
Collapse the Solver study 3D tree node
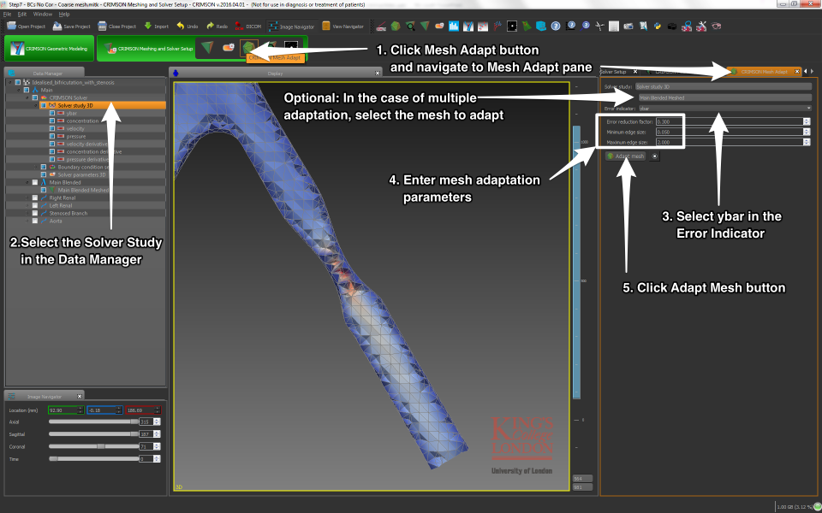34,105
